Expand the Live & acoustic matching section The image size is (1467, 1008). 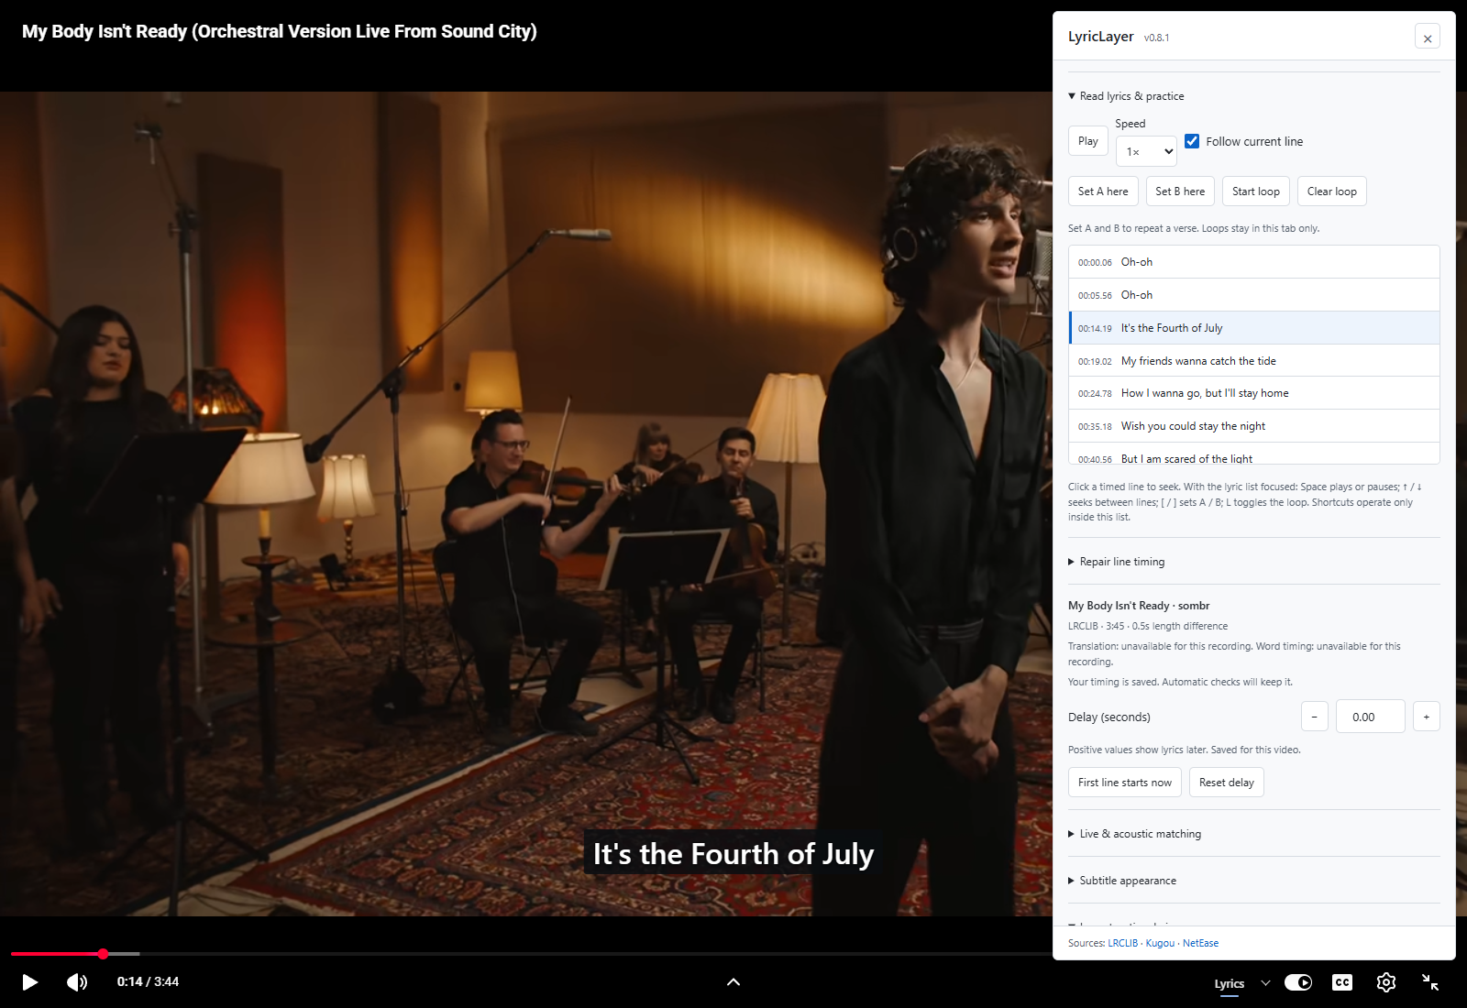click(x=1135, y=834)
